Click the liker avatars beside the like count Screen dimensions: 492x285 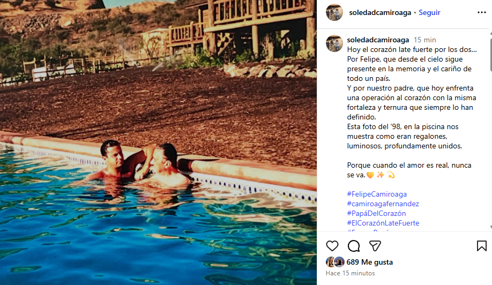click(x=335, y=262)
